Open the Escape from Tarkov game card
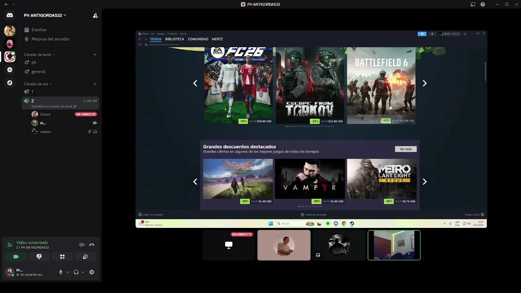This screenshot has height=293, width=521. (310, 85)
